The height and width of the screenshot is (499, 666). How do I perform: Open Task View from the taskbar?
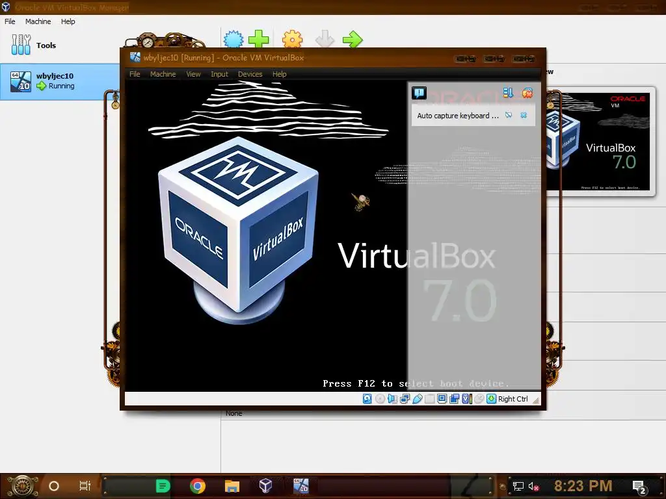click(x=85, y=486)
